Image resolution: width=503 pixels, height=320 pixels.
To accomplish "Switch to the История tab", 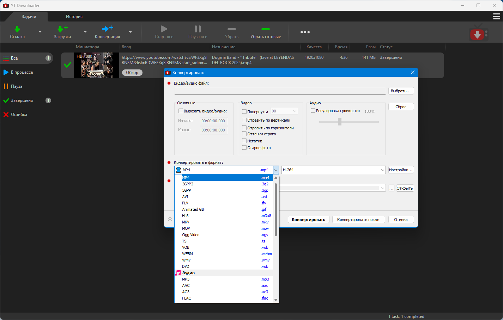I will (74, 17).
